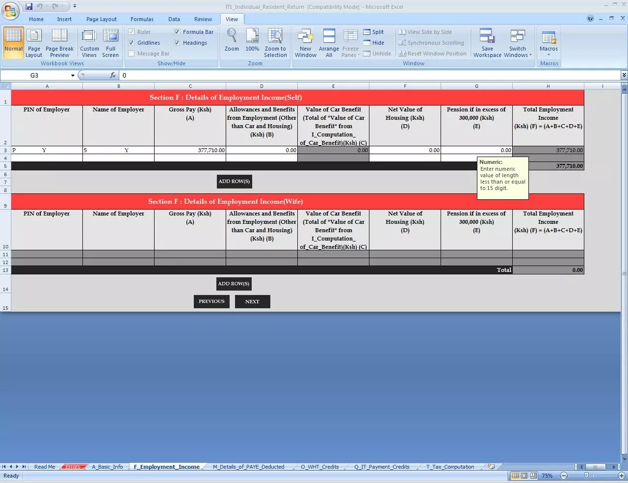
Task: Switch to T_Tax_Computation sheet
Action: [450, 467]
